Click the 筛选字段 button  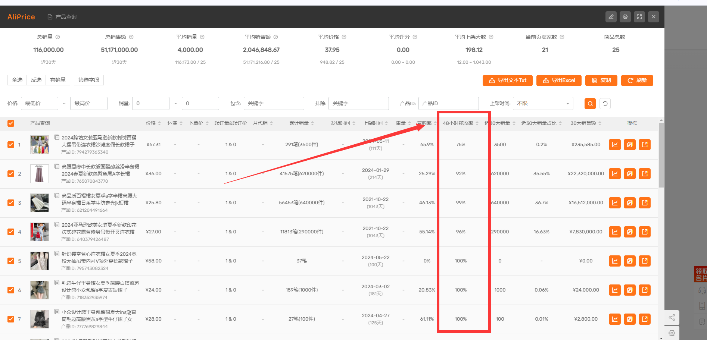pyautogui.click(x=89, y=80)
